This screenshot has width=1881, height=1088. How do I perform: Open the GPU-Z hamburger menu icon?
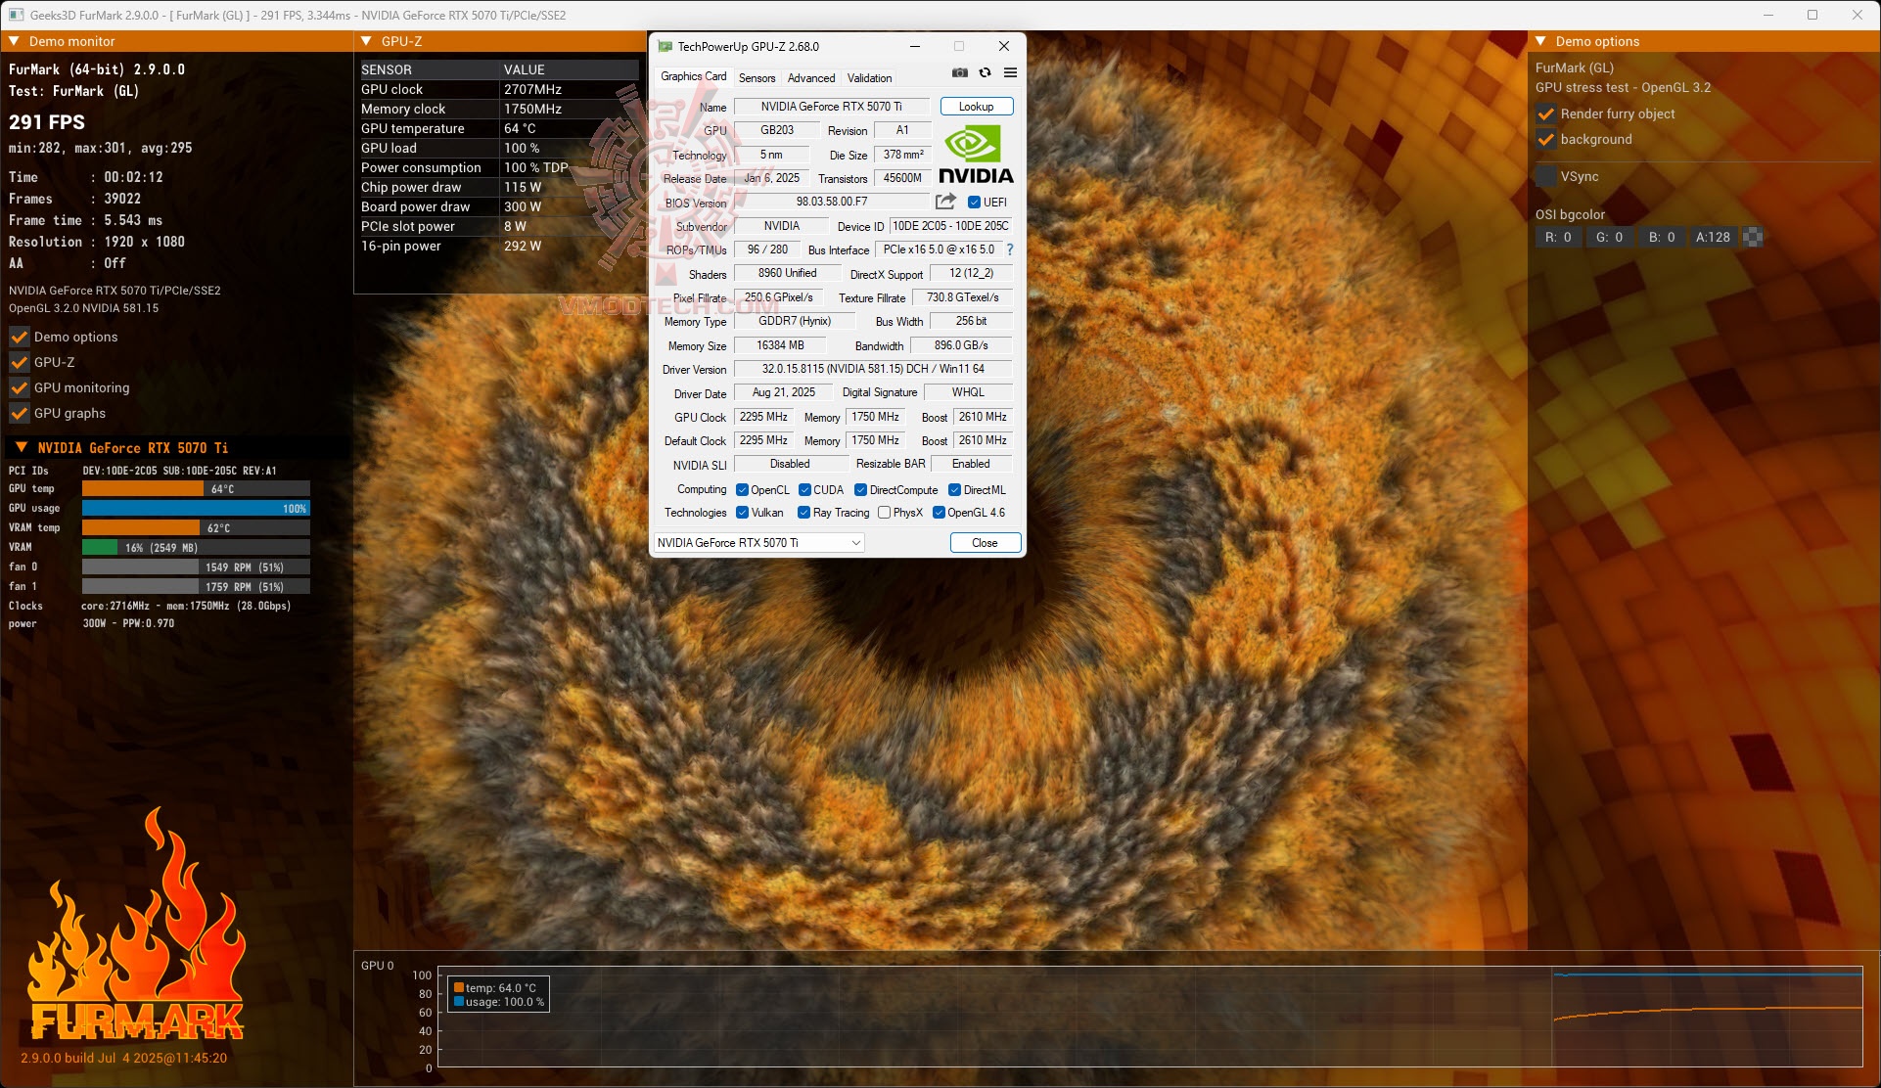[1010, 73]
